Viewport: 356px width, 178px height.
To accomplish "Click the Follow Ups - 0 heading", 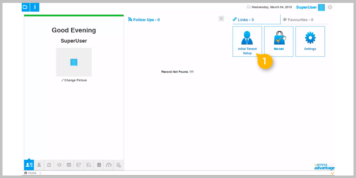I will (x=144, y=20).
